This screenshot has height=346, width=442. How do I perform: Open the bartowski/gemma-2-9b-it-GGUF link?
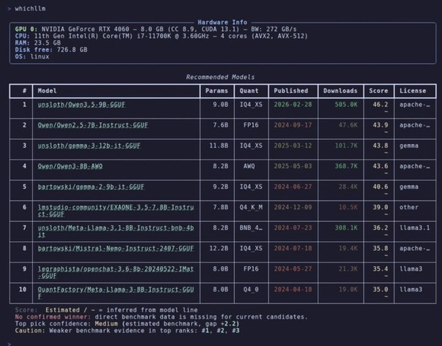91,187
